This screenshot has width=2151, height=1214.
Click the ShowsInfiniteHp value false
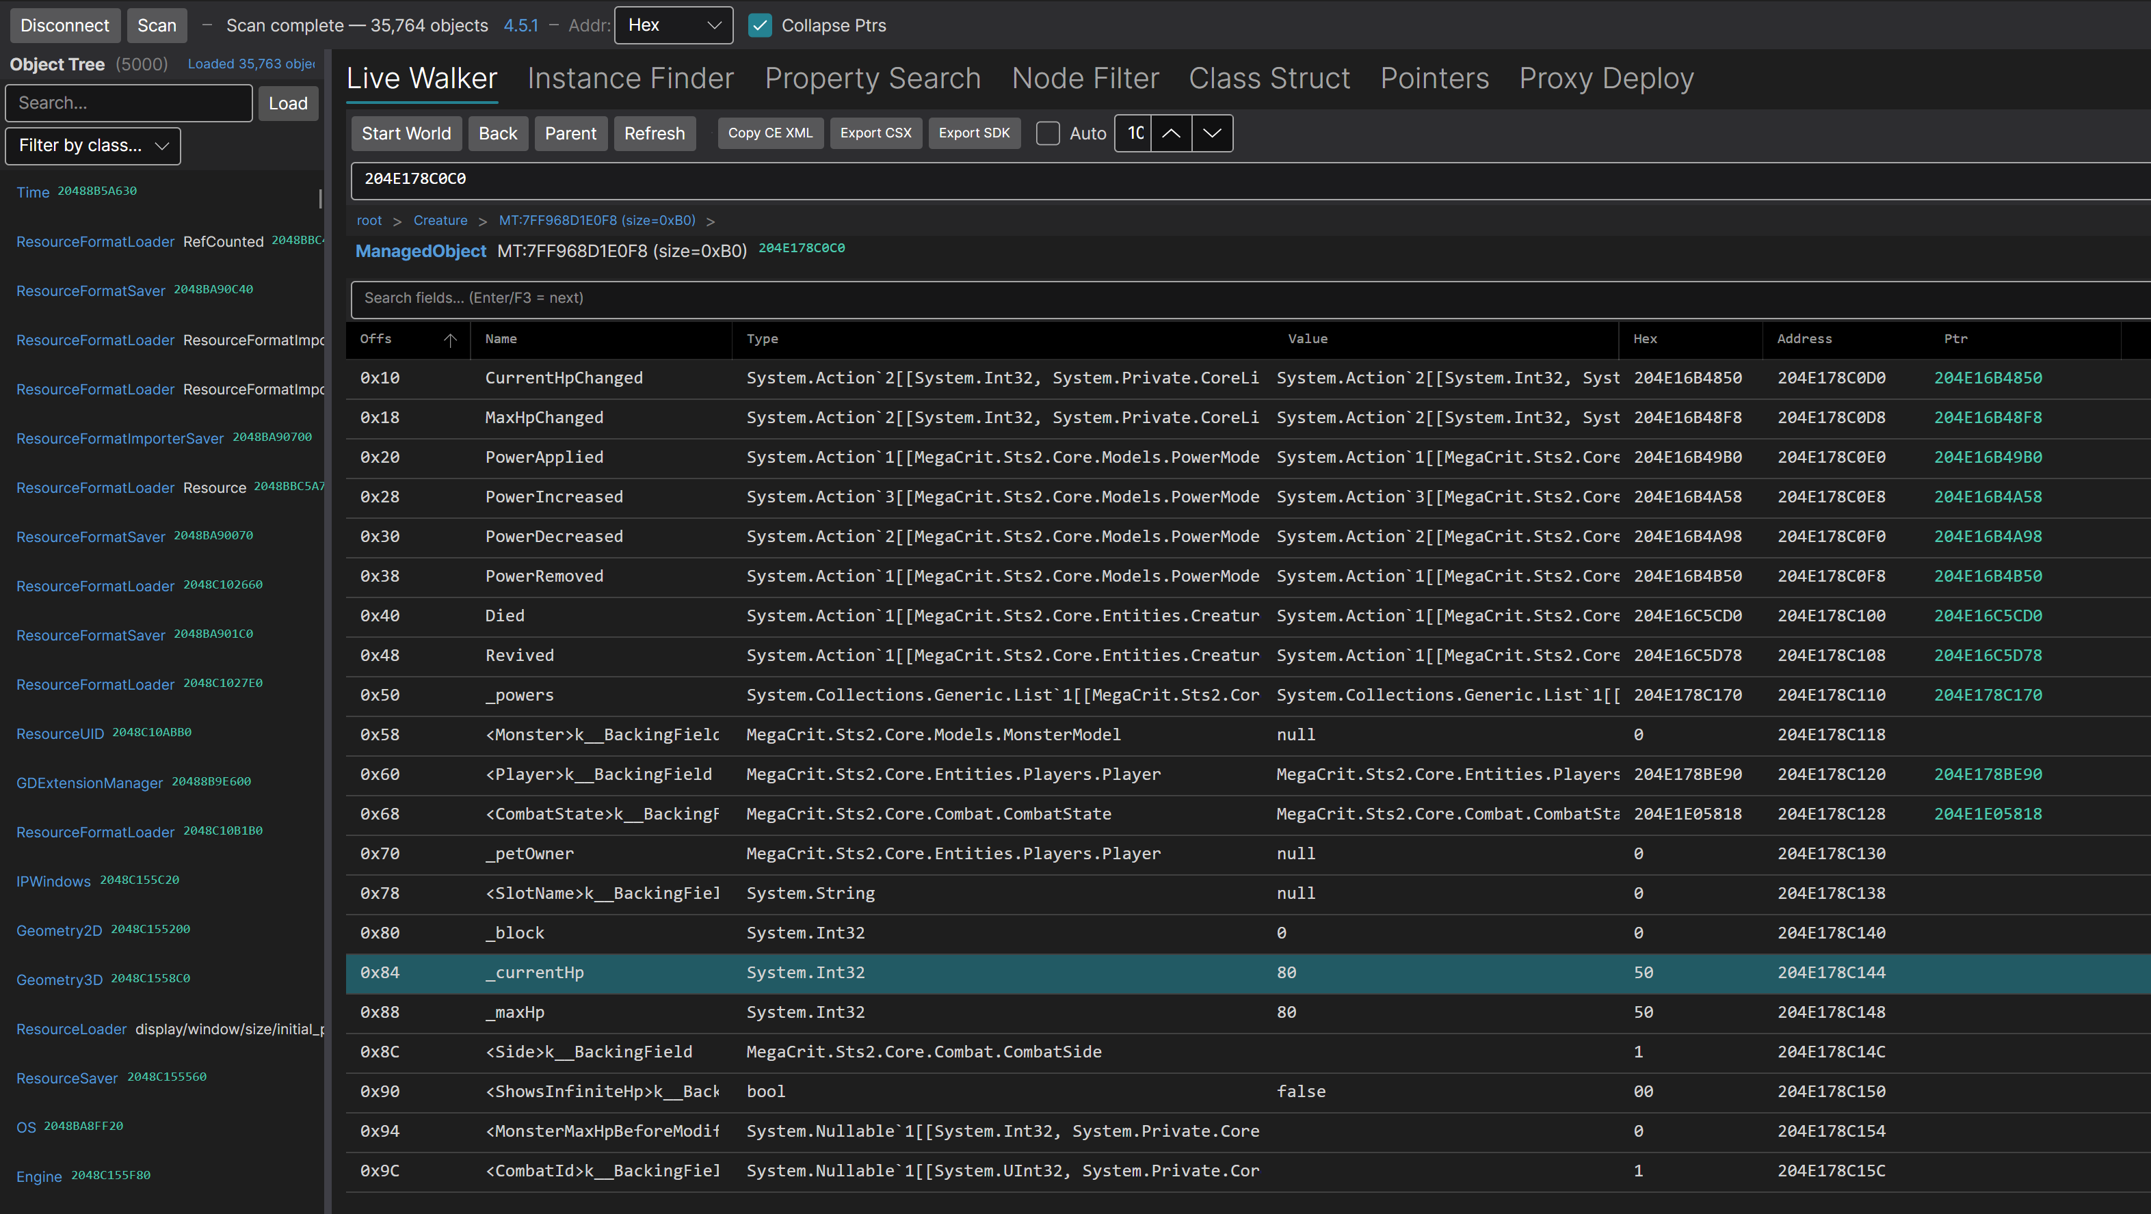tap(1301, 1092)
